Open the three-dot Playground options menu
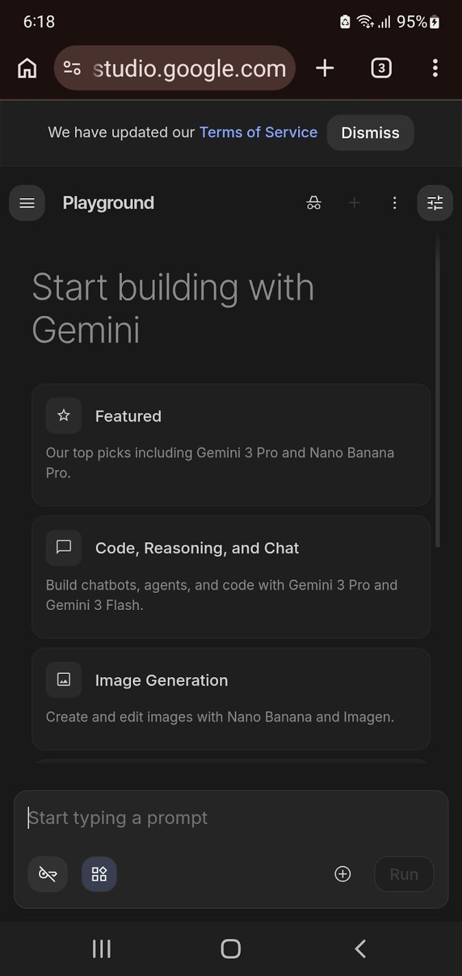Viewport: 462px width, 976px height. pyautogui.click(x=395, y=203)
